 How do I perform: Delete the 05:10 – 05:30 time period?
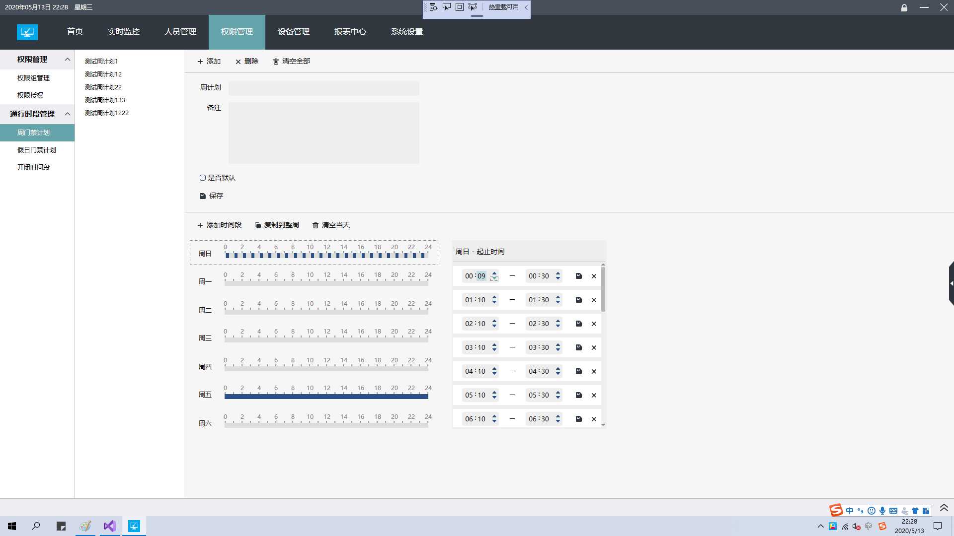594,395
